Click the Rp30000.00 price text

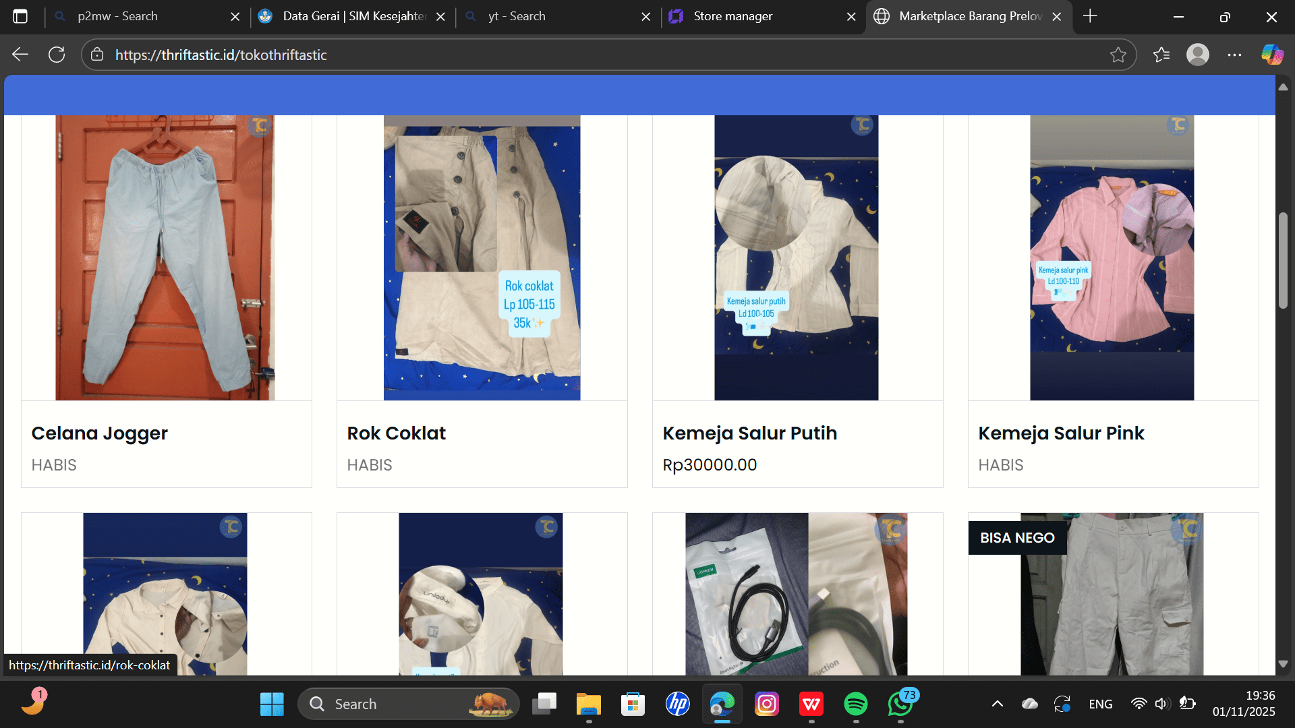pyautogui.click(x=710, y=465)
